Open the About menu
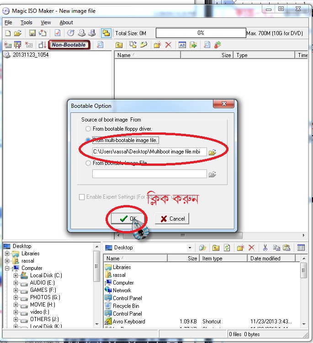The height and width of the screenshot is (343, 313). 66,22
